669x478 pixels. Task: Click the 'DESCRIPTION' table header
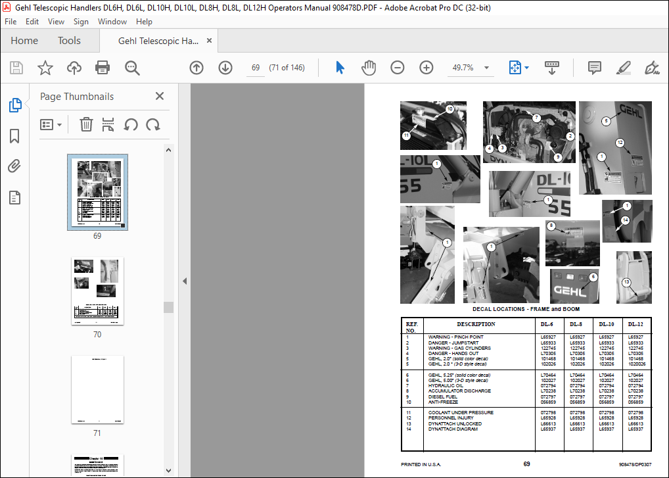(x=476, y=324)
